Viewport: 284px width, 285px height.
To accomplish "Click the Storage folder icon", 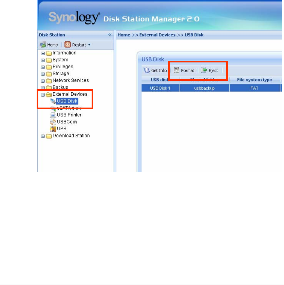I will 49,74.
